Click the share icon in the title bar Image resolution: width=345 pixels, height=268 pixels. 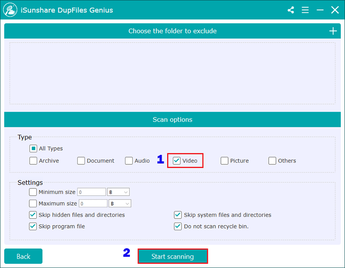tap(290, 9)
